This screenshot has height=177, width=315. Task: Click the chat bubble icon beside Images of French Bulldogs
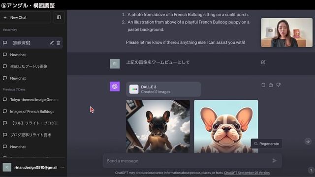coord(5,111)
